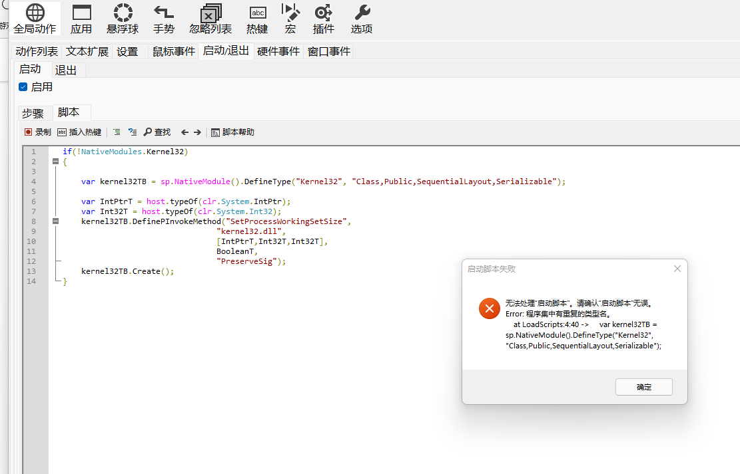Close the 启动脚本失败 error dialog
The image size is (740, 474).
677,269
